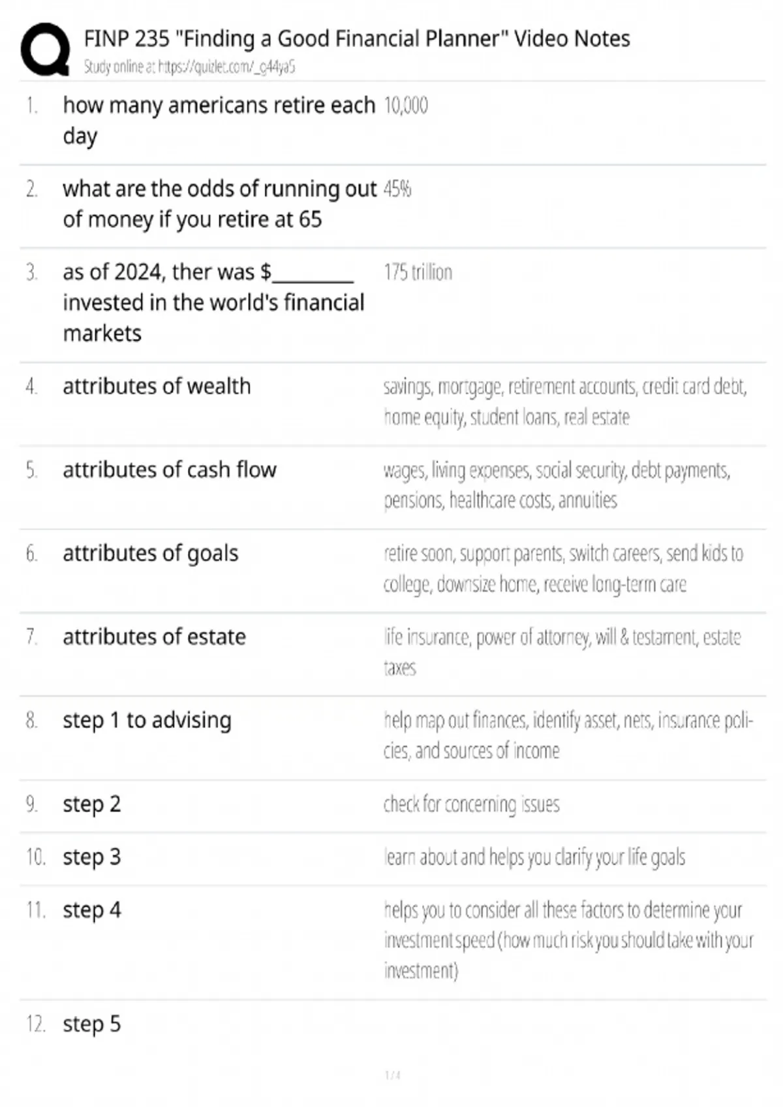Select the "learn about and helps you clarify" definition
Image resolution: width=783 pixels, height=1110 pixels.
coord(534,857)
